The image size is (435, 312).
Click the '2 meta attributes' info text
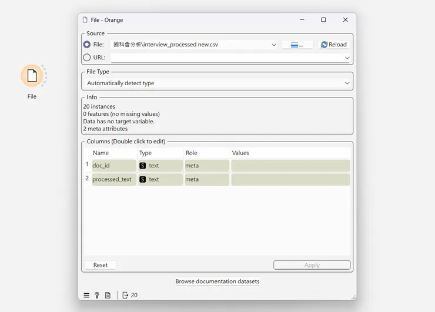105,129
